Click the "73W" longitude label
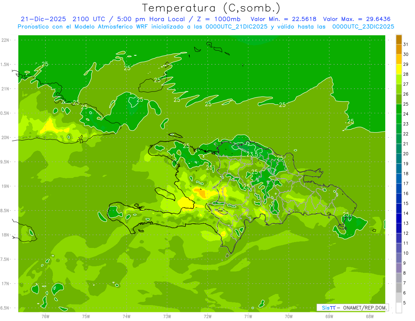Image resolution: width=415 pixels, height=321 pixels. pos(167,316)
